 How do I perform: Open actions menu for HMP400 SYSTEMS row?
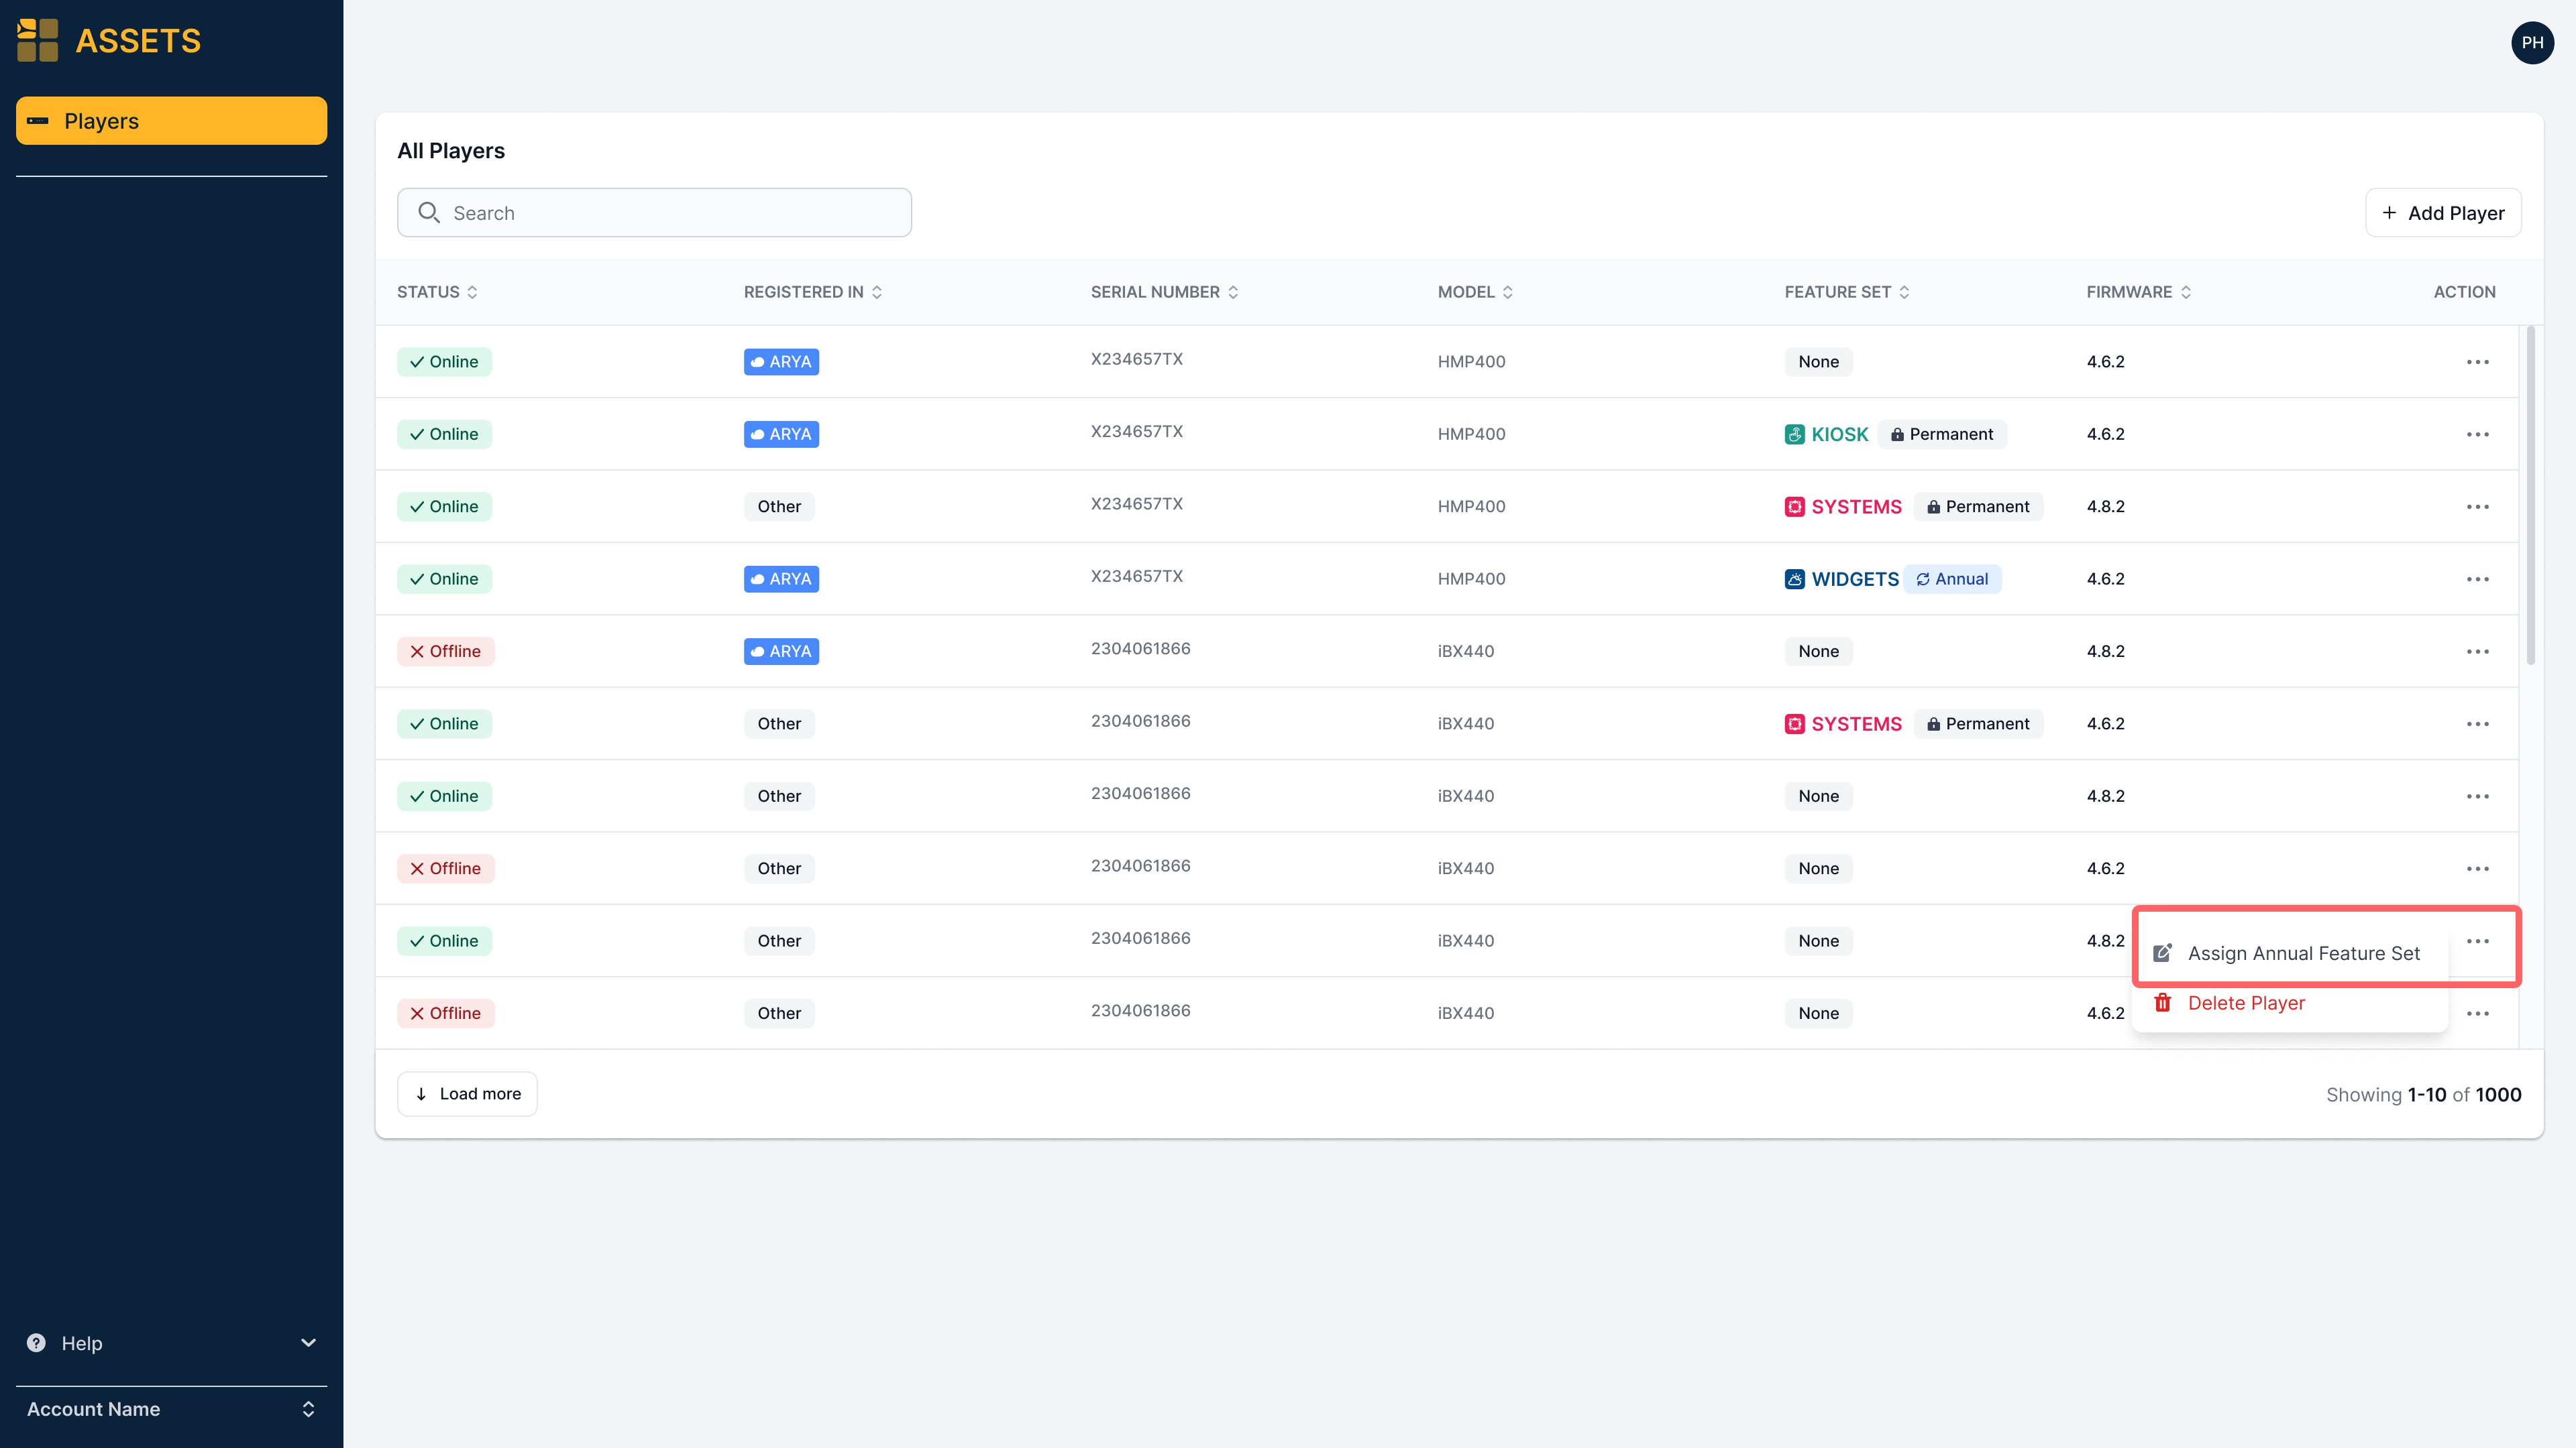coord(2477,507)
